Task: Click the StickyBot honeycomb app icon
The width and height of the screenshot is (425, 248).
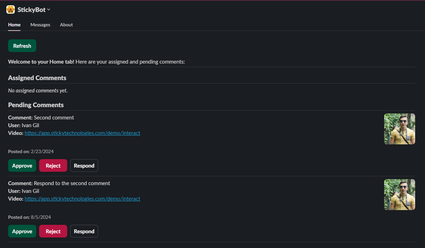Action: tap(11, 9)
